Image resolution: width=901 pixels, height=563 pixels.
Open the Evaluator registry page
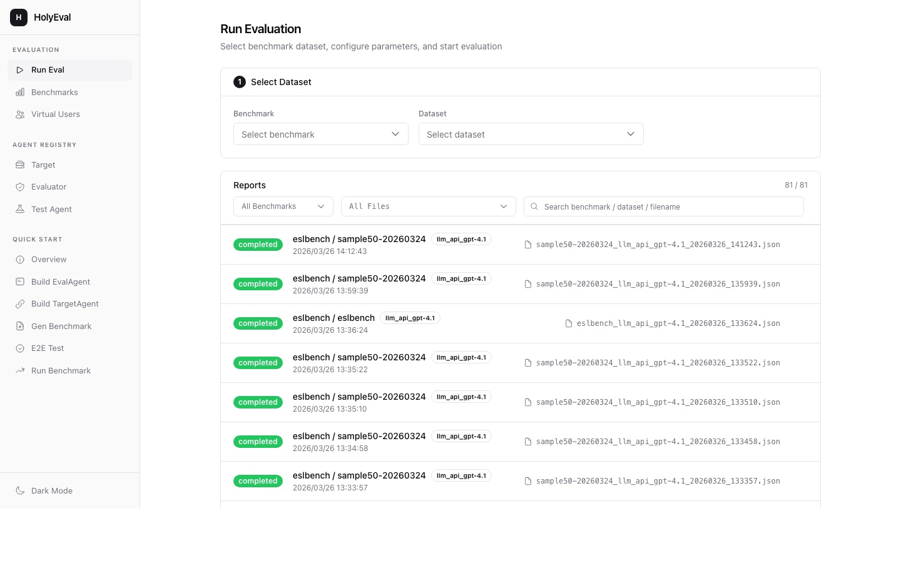(x=70, y=187)
